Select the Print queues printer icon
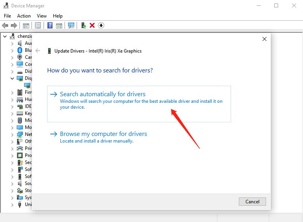Viewport: 303px width, 222px height. pyautogui.click(x=20, y=148)
